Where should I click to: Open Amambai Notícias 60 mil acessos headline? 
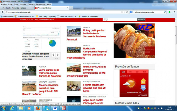point(36,56)
